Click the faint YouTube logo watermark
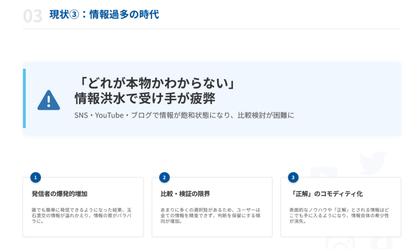 (x=324, y=172)
